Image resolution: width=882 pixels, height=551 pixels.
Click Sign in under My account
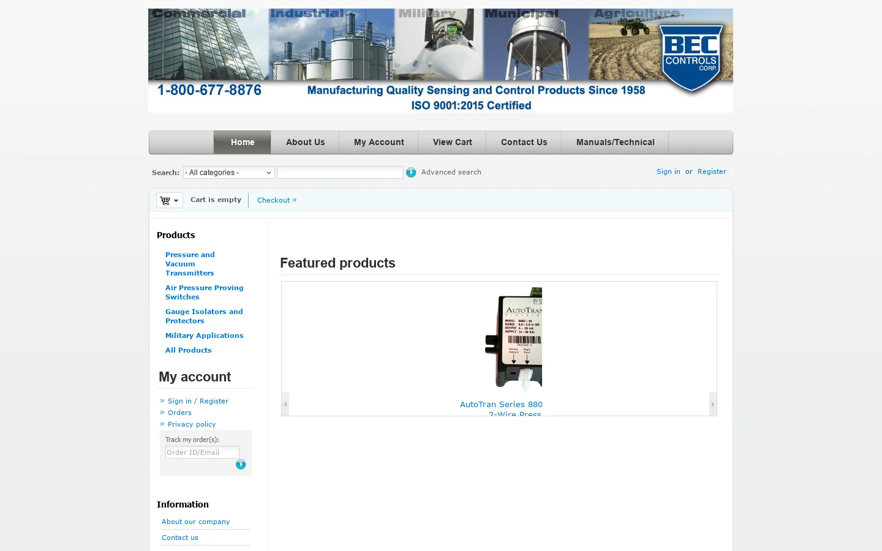179,401
